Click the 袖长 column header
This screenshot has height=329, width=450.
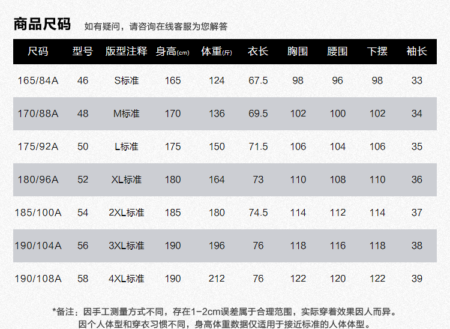tap(416, 52)
